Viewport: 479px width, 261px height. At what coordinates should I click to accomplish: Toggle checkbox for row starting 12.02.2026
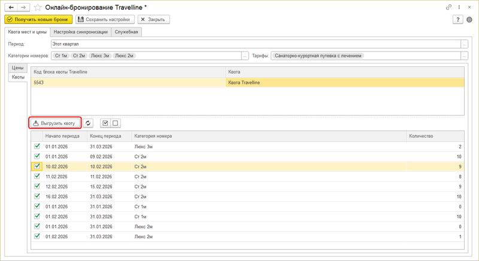pyautogui.click(x=37, y=186)
